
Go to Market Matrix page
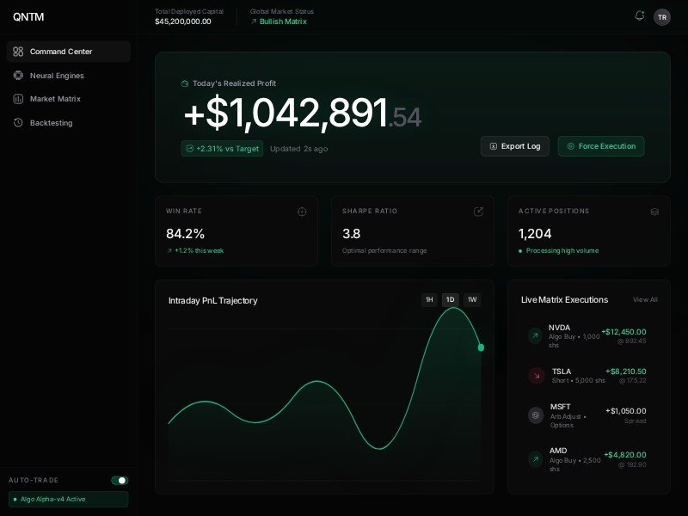point(55,99)
